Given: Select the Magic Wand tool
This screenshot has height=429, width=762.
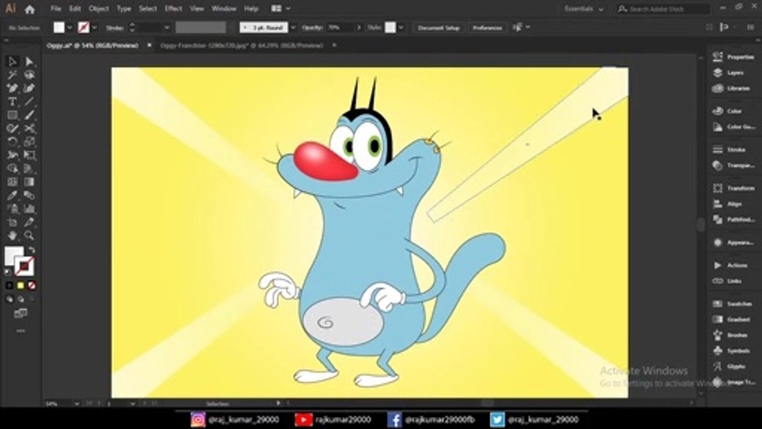Looking at the screenshot, I should pyautogui.click(x=12, y=75).
